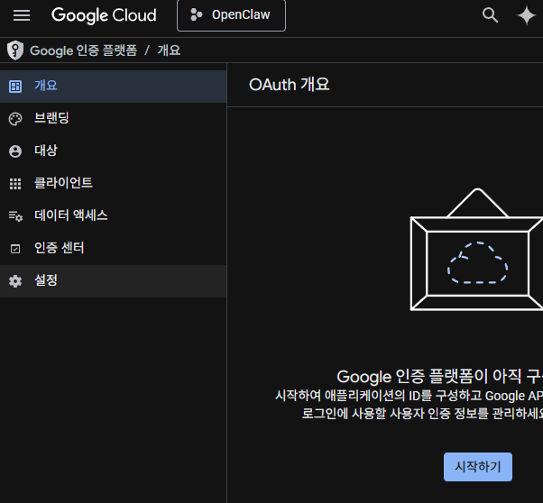Click the 시작하기 button

tap(478, 467)
